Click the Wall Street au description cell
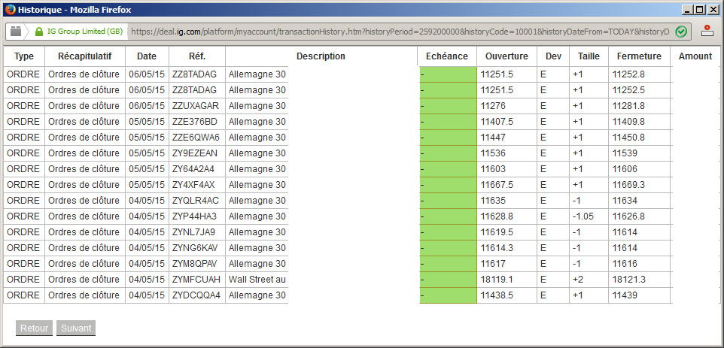The height and width of the screenshot is (348, 724). tap(257, 280)
